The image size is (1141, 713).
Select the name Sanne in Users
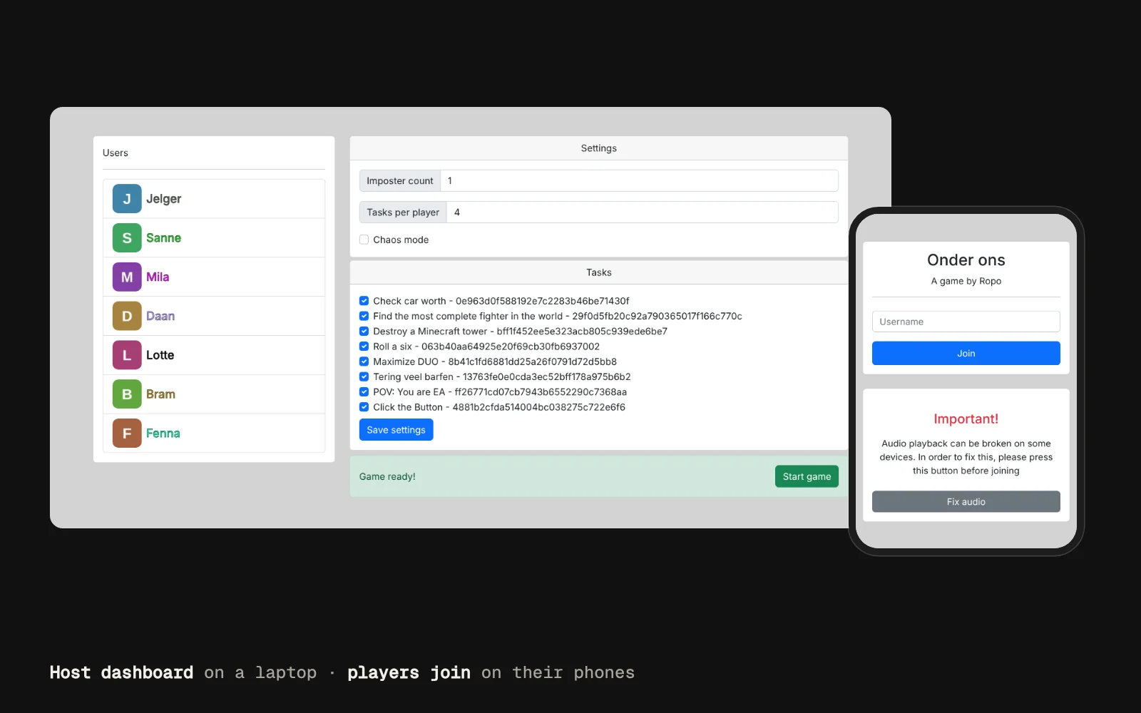[163, 238]
